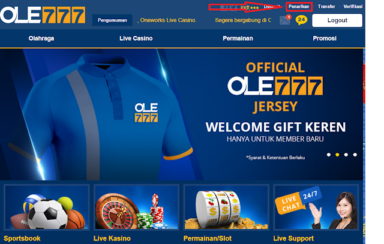Viewport: 384px width, 244px height.
Task: Open the Transfer link
Action: 326,7
